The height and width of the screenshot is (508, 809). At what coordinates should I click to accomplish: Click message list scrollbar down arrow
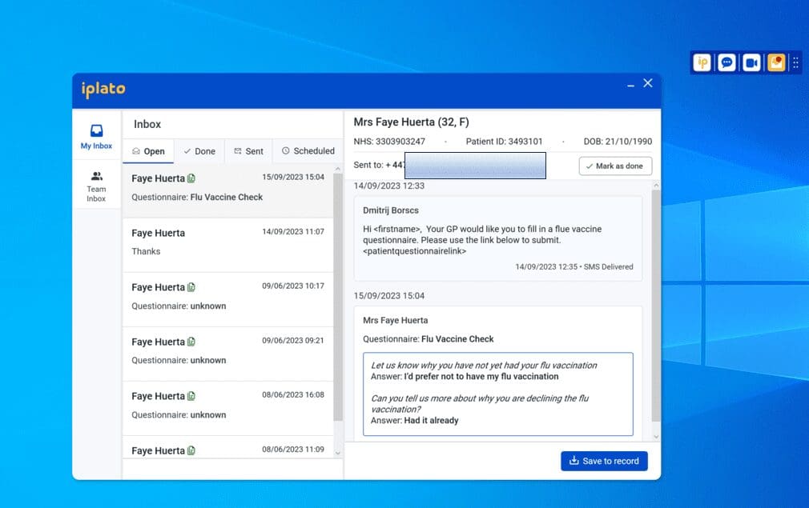(338, 453)
